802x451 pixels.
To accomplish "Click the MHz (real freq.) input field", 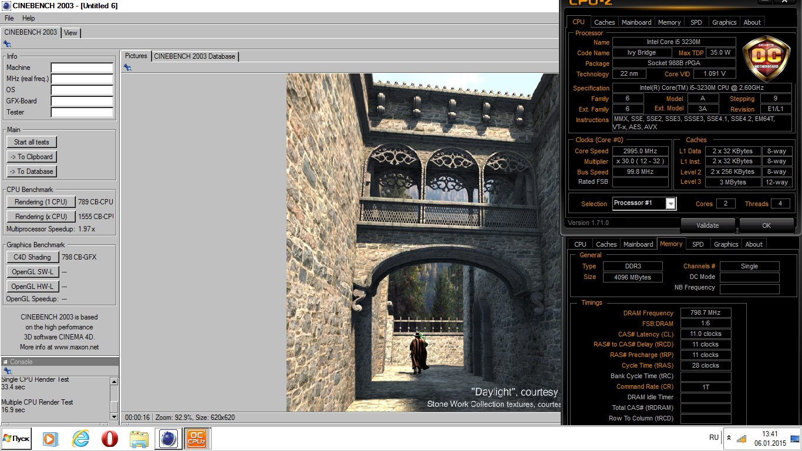I will coord(82,79).
